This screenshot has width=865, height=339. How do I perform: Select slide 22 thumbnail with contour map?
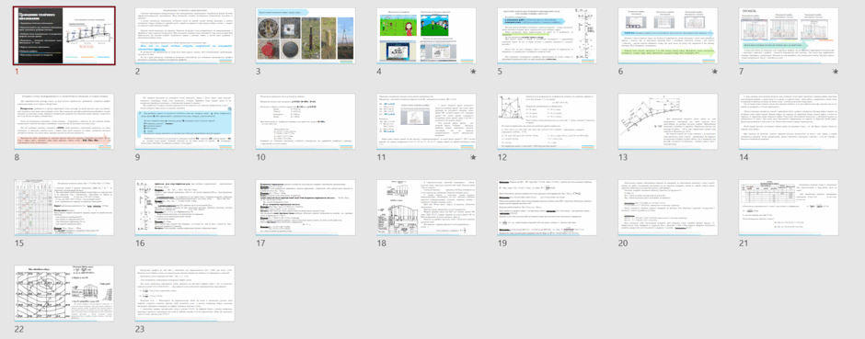[x=64, y=294]
